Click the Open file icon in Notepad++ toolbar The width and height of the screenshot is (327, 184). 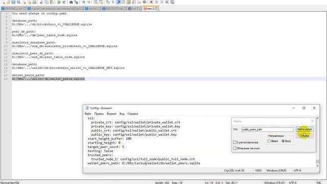coord(8,2)
